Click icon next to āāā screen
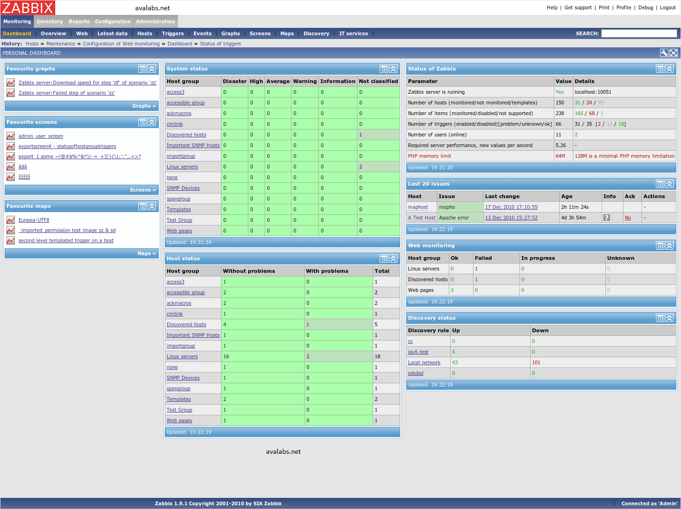681x509 pixels. click(11, 167)
